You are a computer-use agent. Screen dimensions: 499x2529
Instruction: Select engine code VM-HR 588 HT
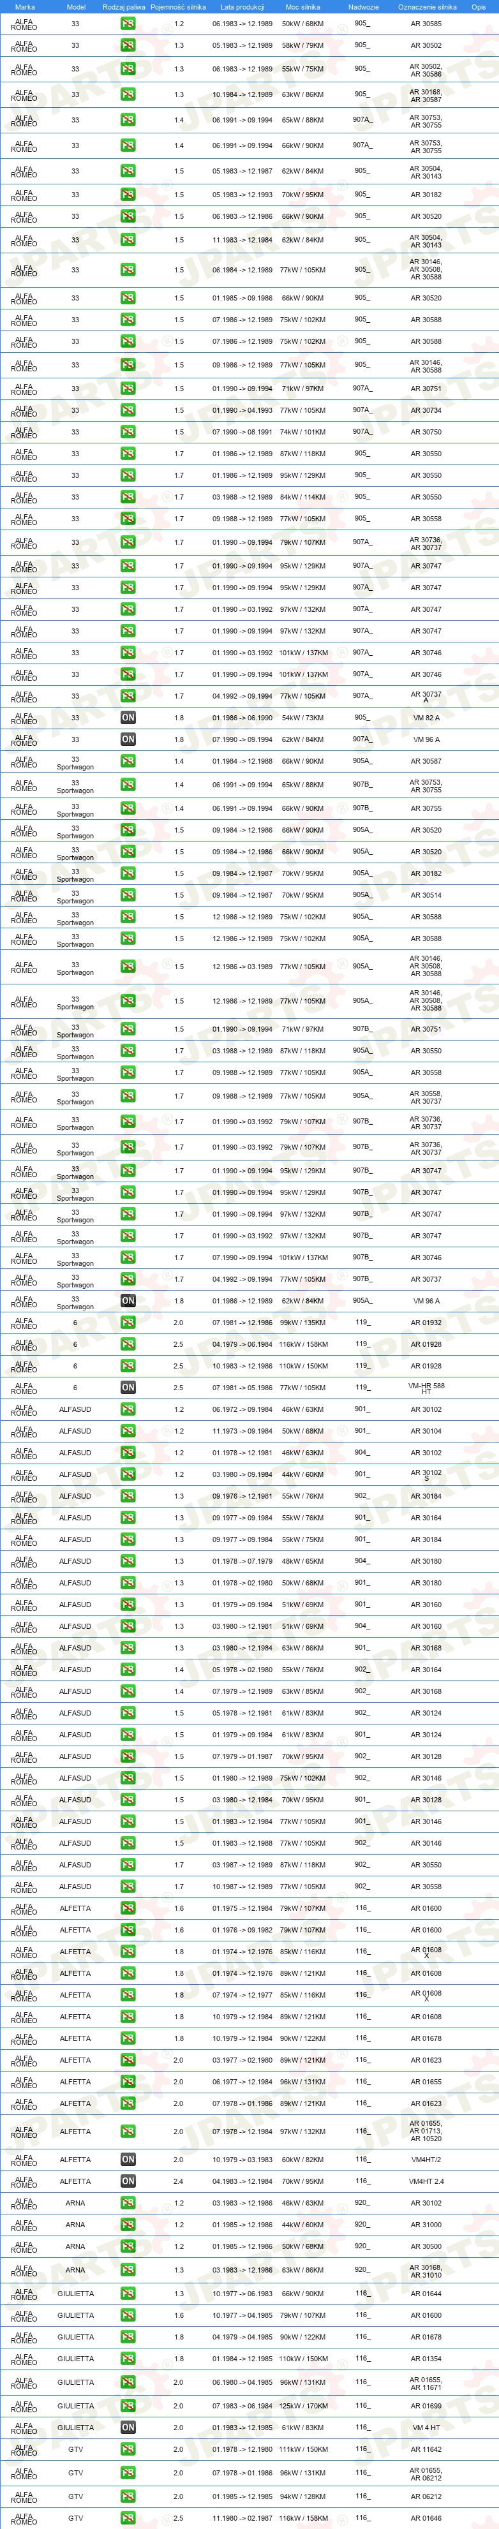(x=426, y=1389)
